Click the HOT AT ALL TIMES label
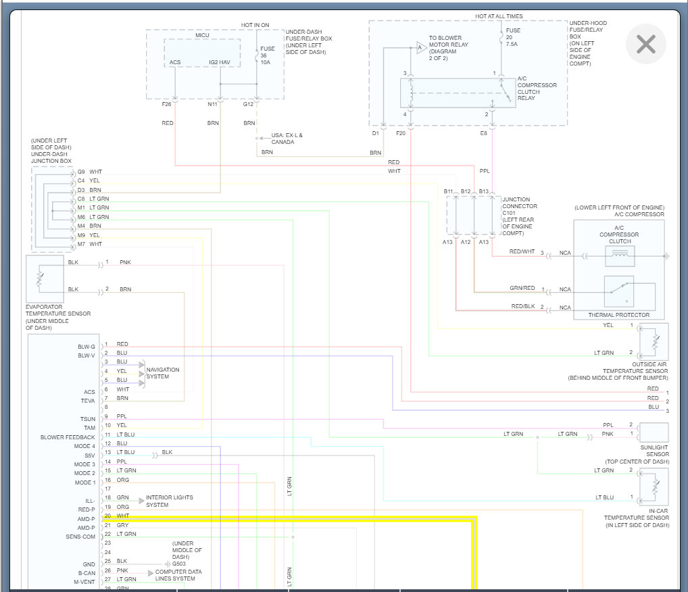This screenshot has width=688, height=592. point(499,16)
